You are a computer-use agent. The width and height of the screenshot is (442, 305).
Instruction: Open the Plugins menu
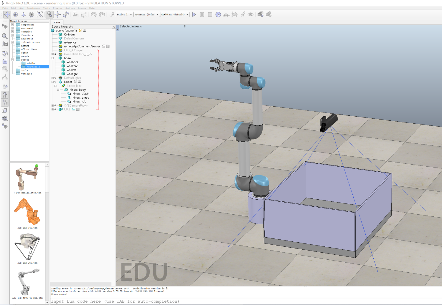(57, 8)
